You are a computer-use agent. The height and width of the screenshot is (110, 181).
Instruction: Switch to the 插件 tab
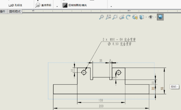click(x=3, y=11)
